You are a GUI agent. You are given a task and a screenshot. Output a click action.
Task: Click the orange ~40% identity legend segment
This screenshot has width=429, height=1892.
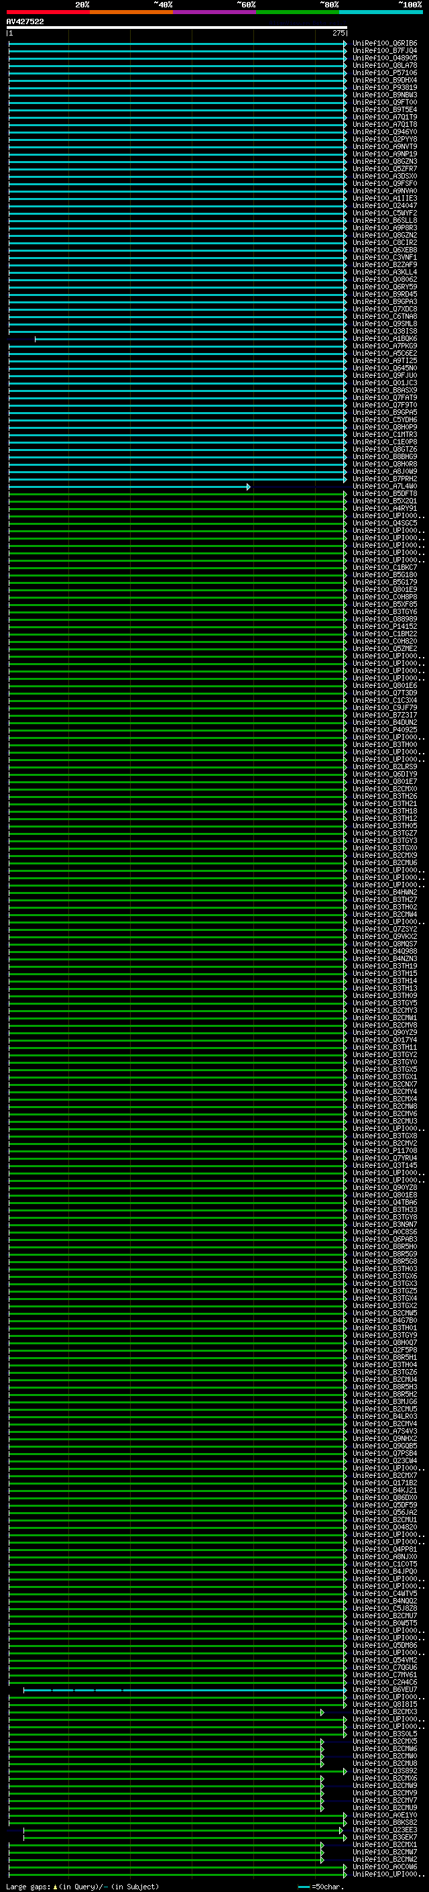click(x=131, y=13)
